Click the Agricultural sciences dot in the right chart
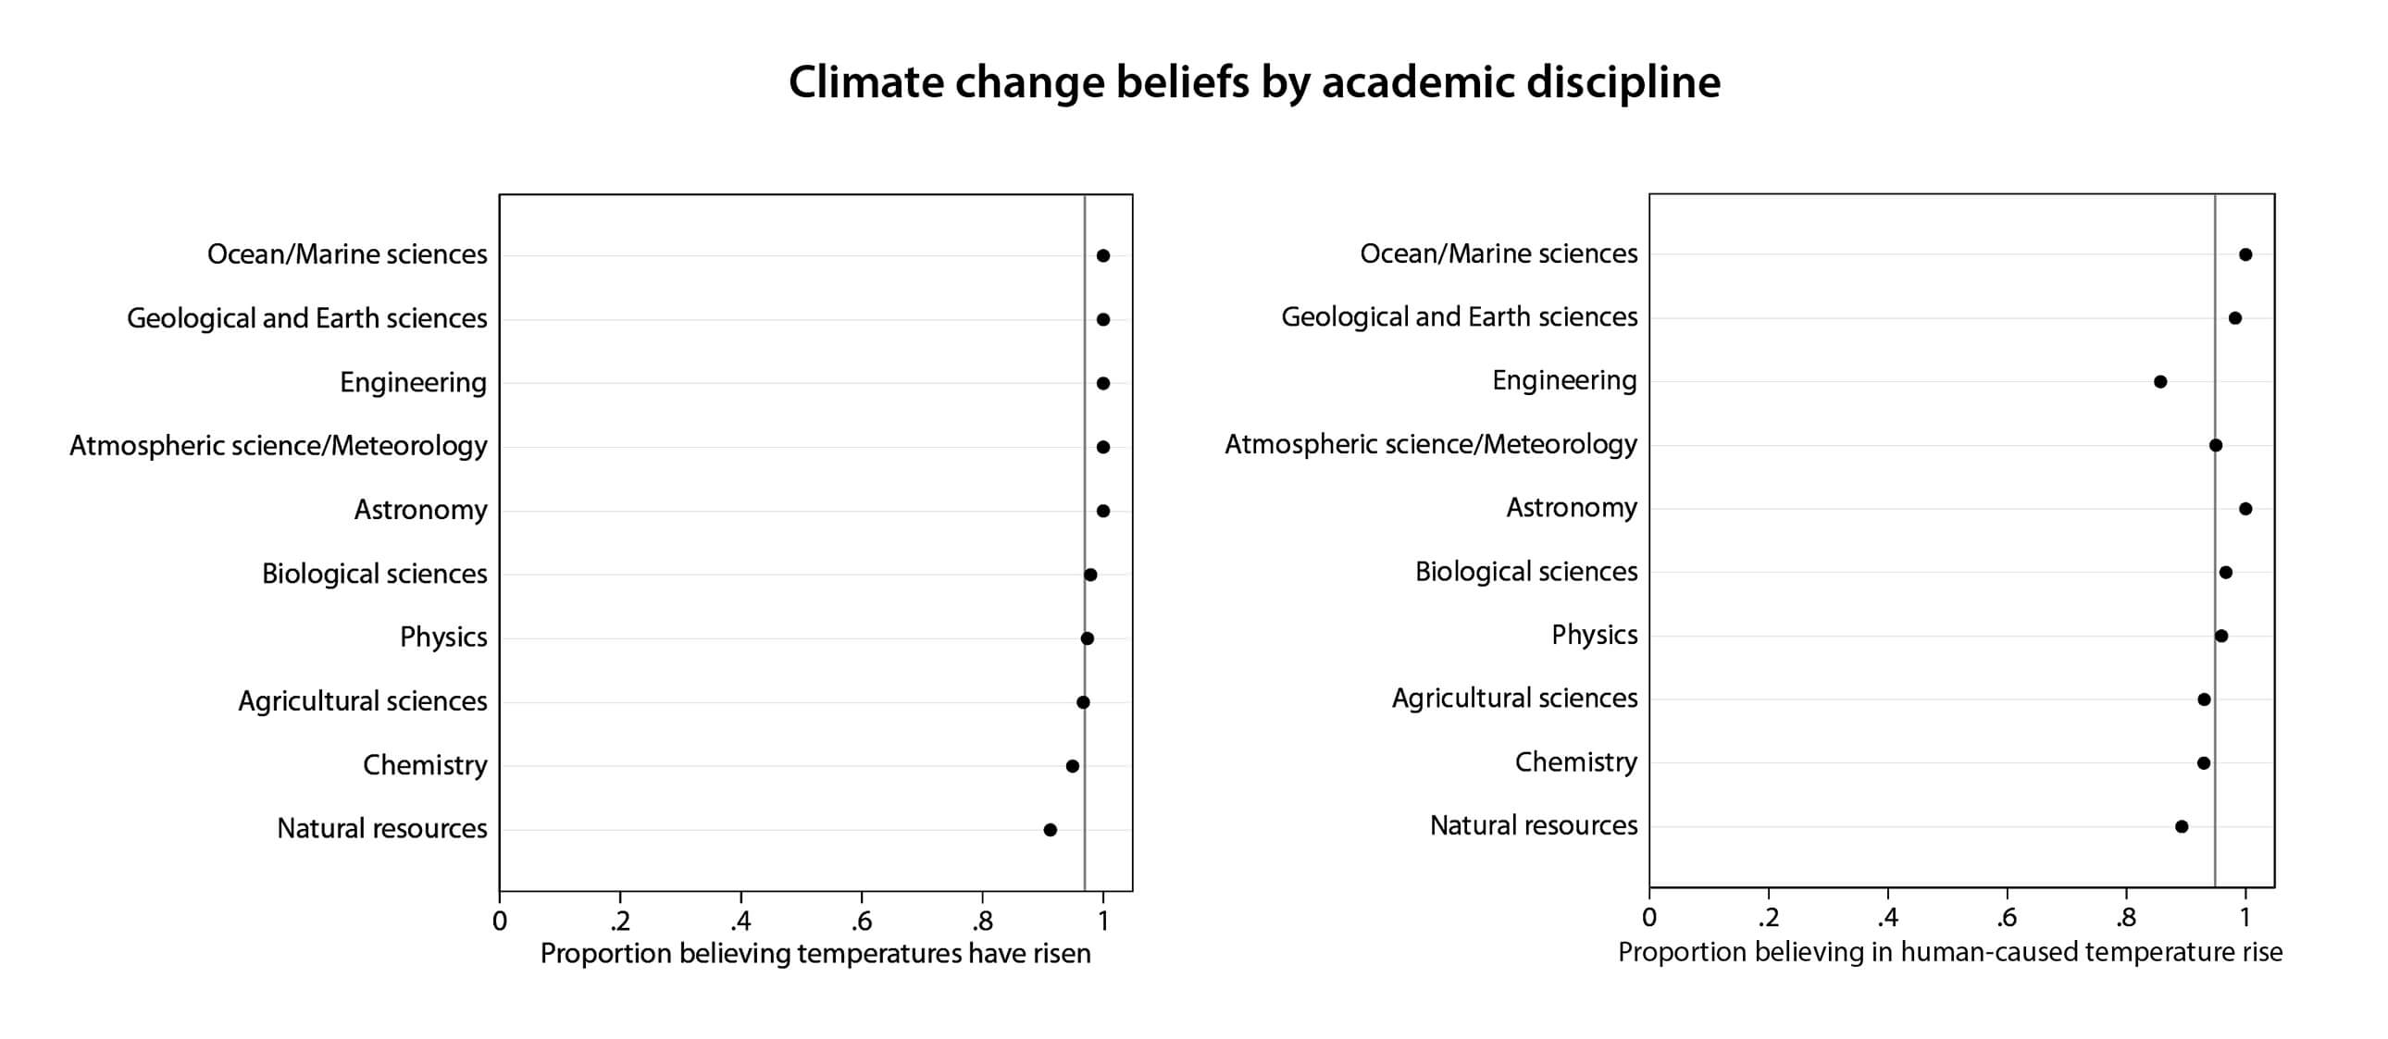The image size is (2388, 1039). point(2204,699)
